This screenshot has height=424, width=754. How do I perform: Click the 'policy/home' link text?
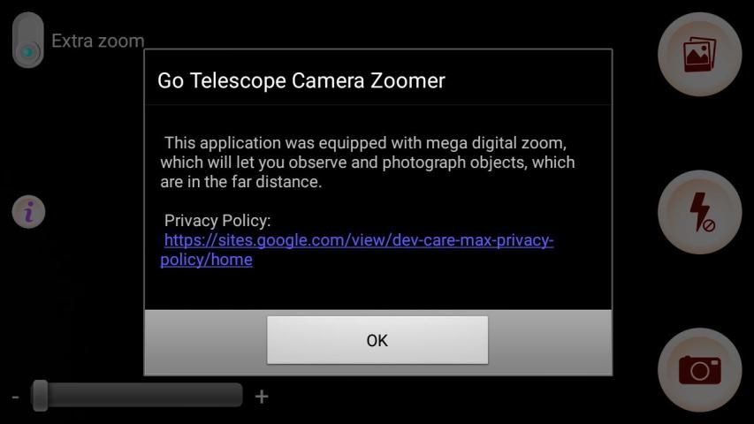(x=206, y=260)
